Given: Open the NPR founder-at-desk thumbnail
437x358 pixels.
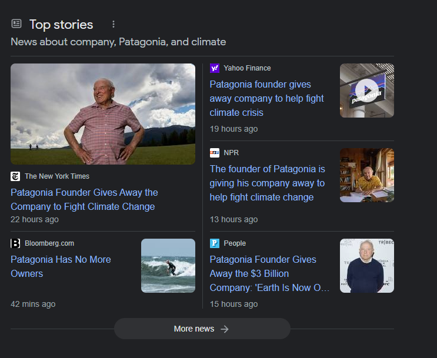Looking at the screenshot, I should click(x=367, y=175).
